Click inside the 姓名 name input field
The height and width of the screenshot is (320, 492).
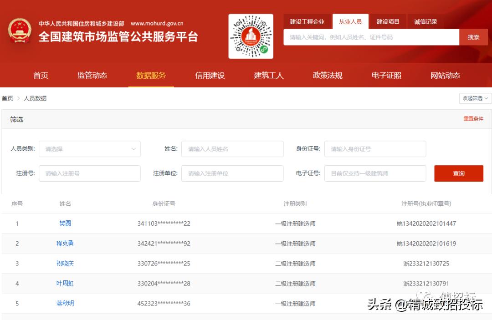232,149
